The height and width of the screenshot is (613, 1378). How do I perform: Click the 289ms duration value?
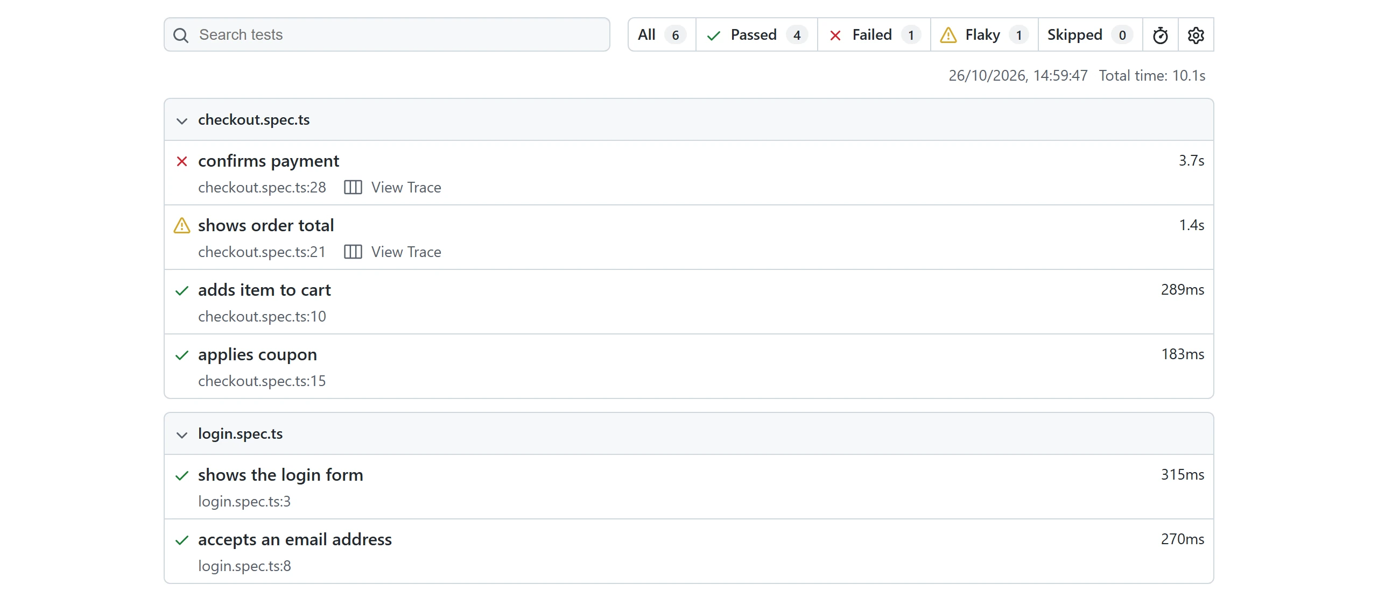point(1183,289)
